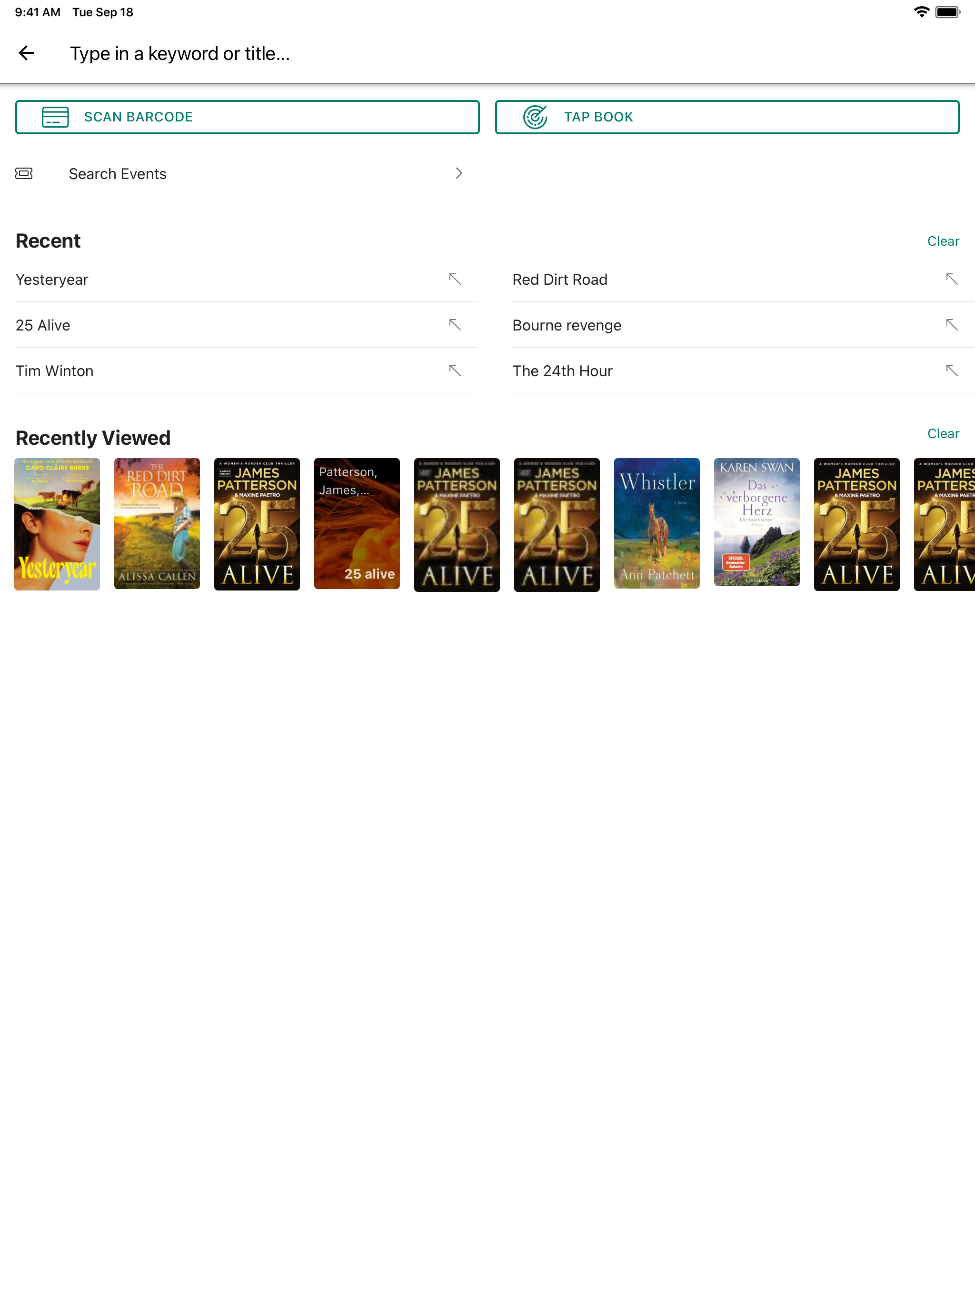Click the target icon beside Tap Book

pos(535,117)
